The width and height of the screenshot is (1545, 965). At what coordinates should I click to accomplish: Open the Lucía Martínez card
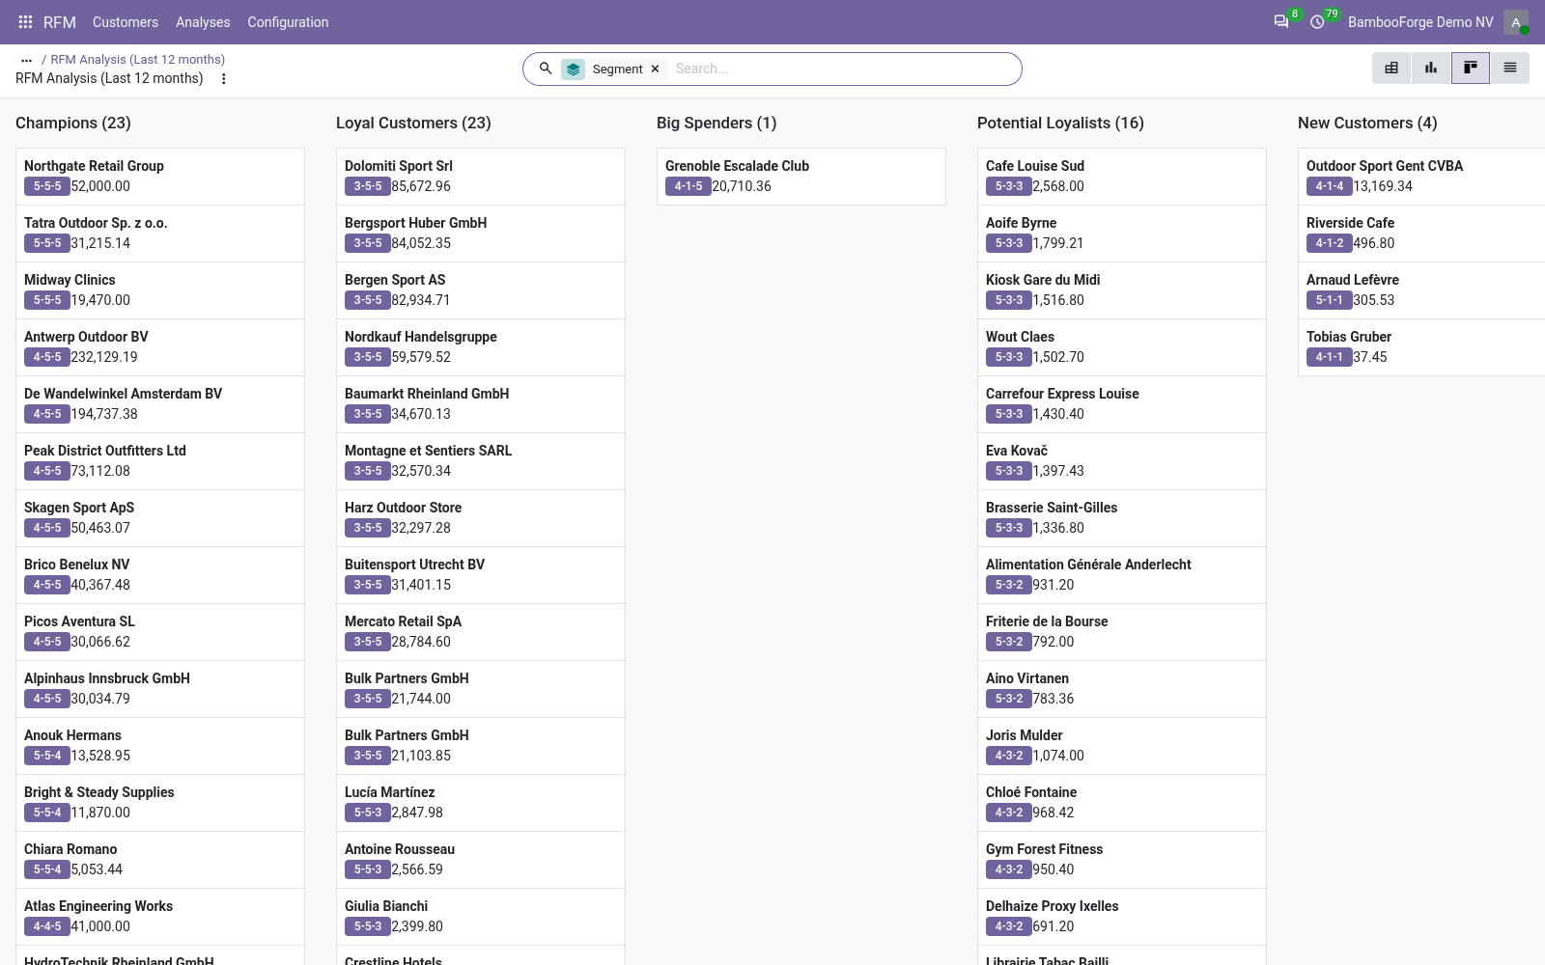(481, 803)
